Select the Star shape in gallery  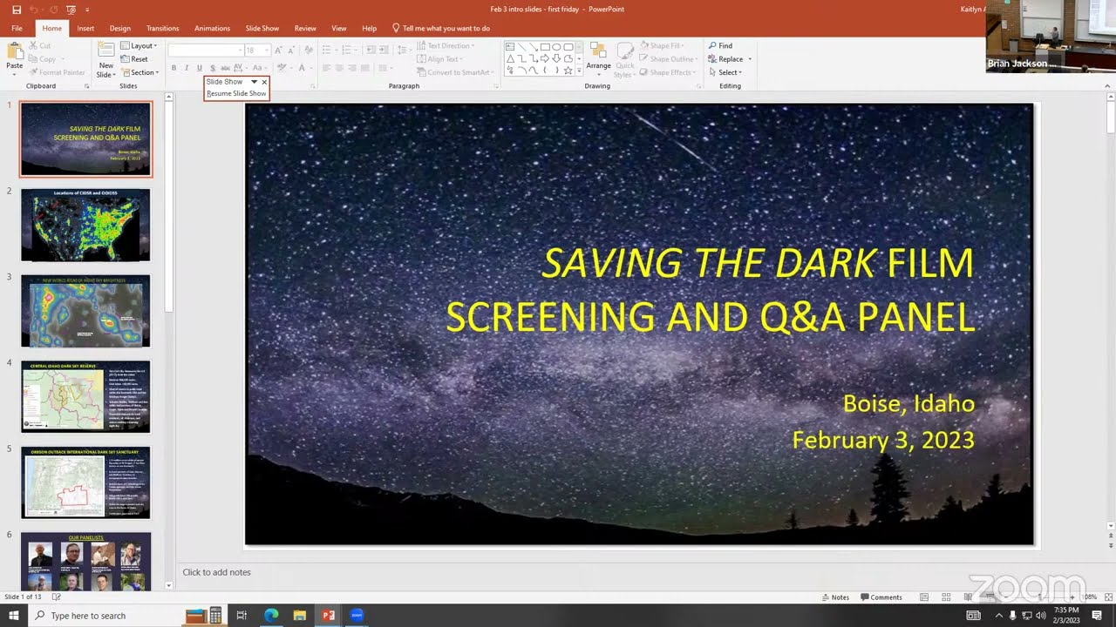(568, 71)
